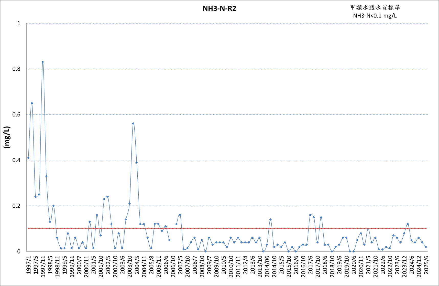439x286 pixels.
Task: Click the highest data point at 0.83
Action: click(x=43, y=62)
